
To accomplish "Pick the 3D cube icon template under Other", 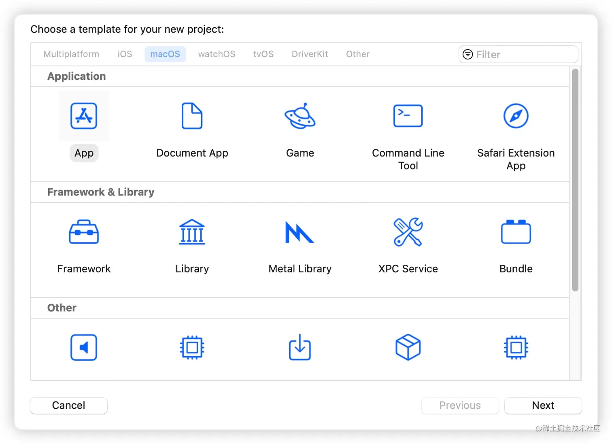I will [x=408, y=347].
